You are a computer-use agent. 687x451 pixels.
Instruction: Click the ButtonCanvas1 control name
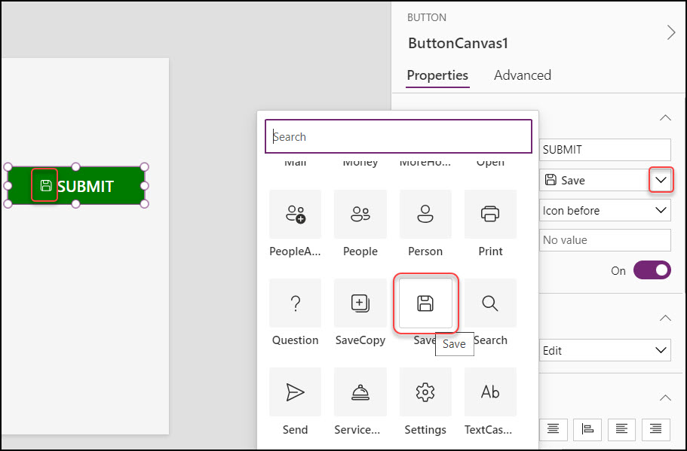tap(458, 44)
